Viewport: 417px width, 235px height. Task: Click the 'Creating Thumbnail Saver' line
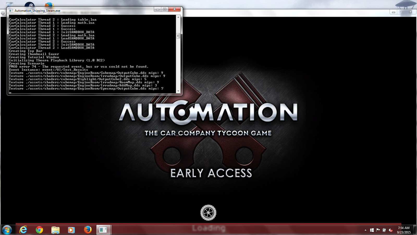(34, 54)
